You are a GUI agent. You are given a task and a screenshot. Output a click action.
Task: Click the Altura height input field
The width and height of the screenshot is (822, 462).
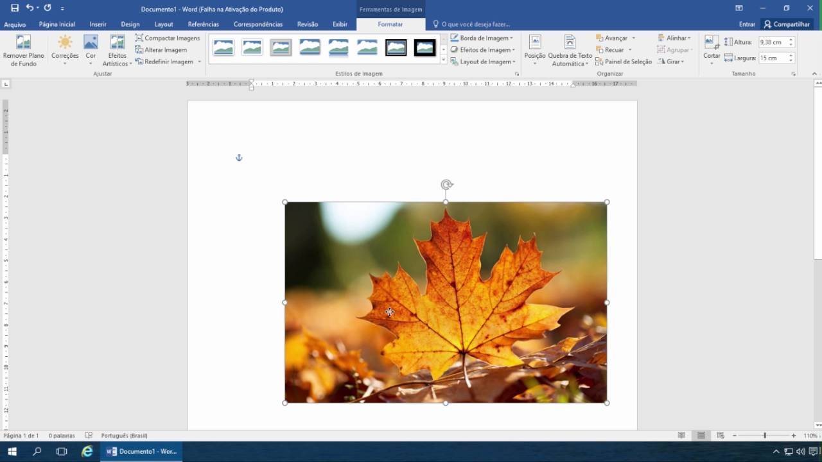(773, 42)
